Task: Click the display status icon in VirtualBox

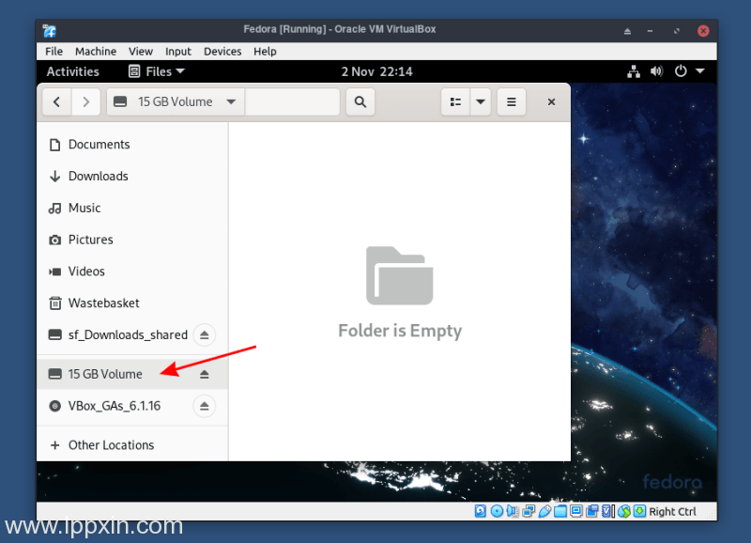Action: click(576, 511)
